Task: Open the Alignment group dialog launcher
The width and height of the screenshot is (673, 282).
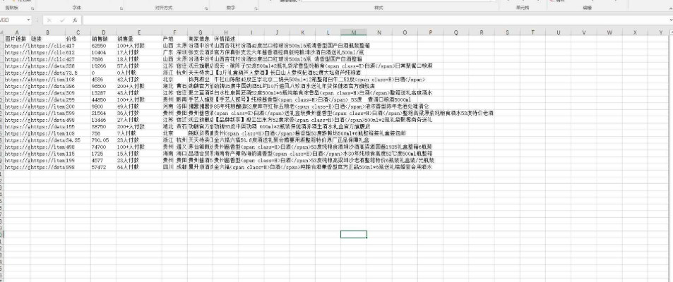Action: pos(206,8)
